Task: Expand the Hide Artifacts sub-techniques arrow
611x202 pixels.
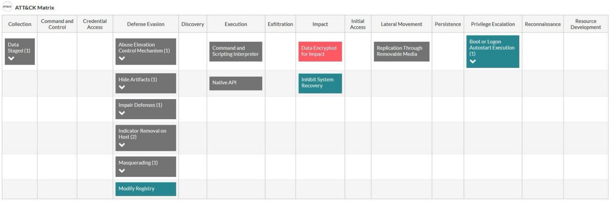Action: pos(122,87)
